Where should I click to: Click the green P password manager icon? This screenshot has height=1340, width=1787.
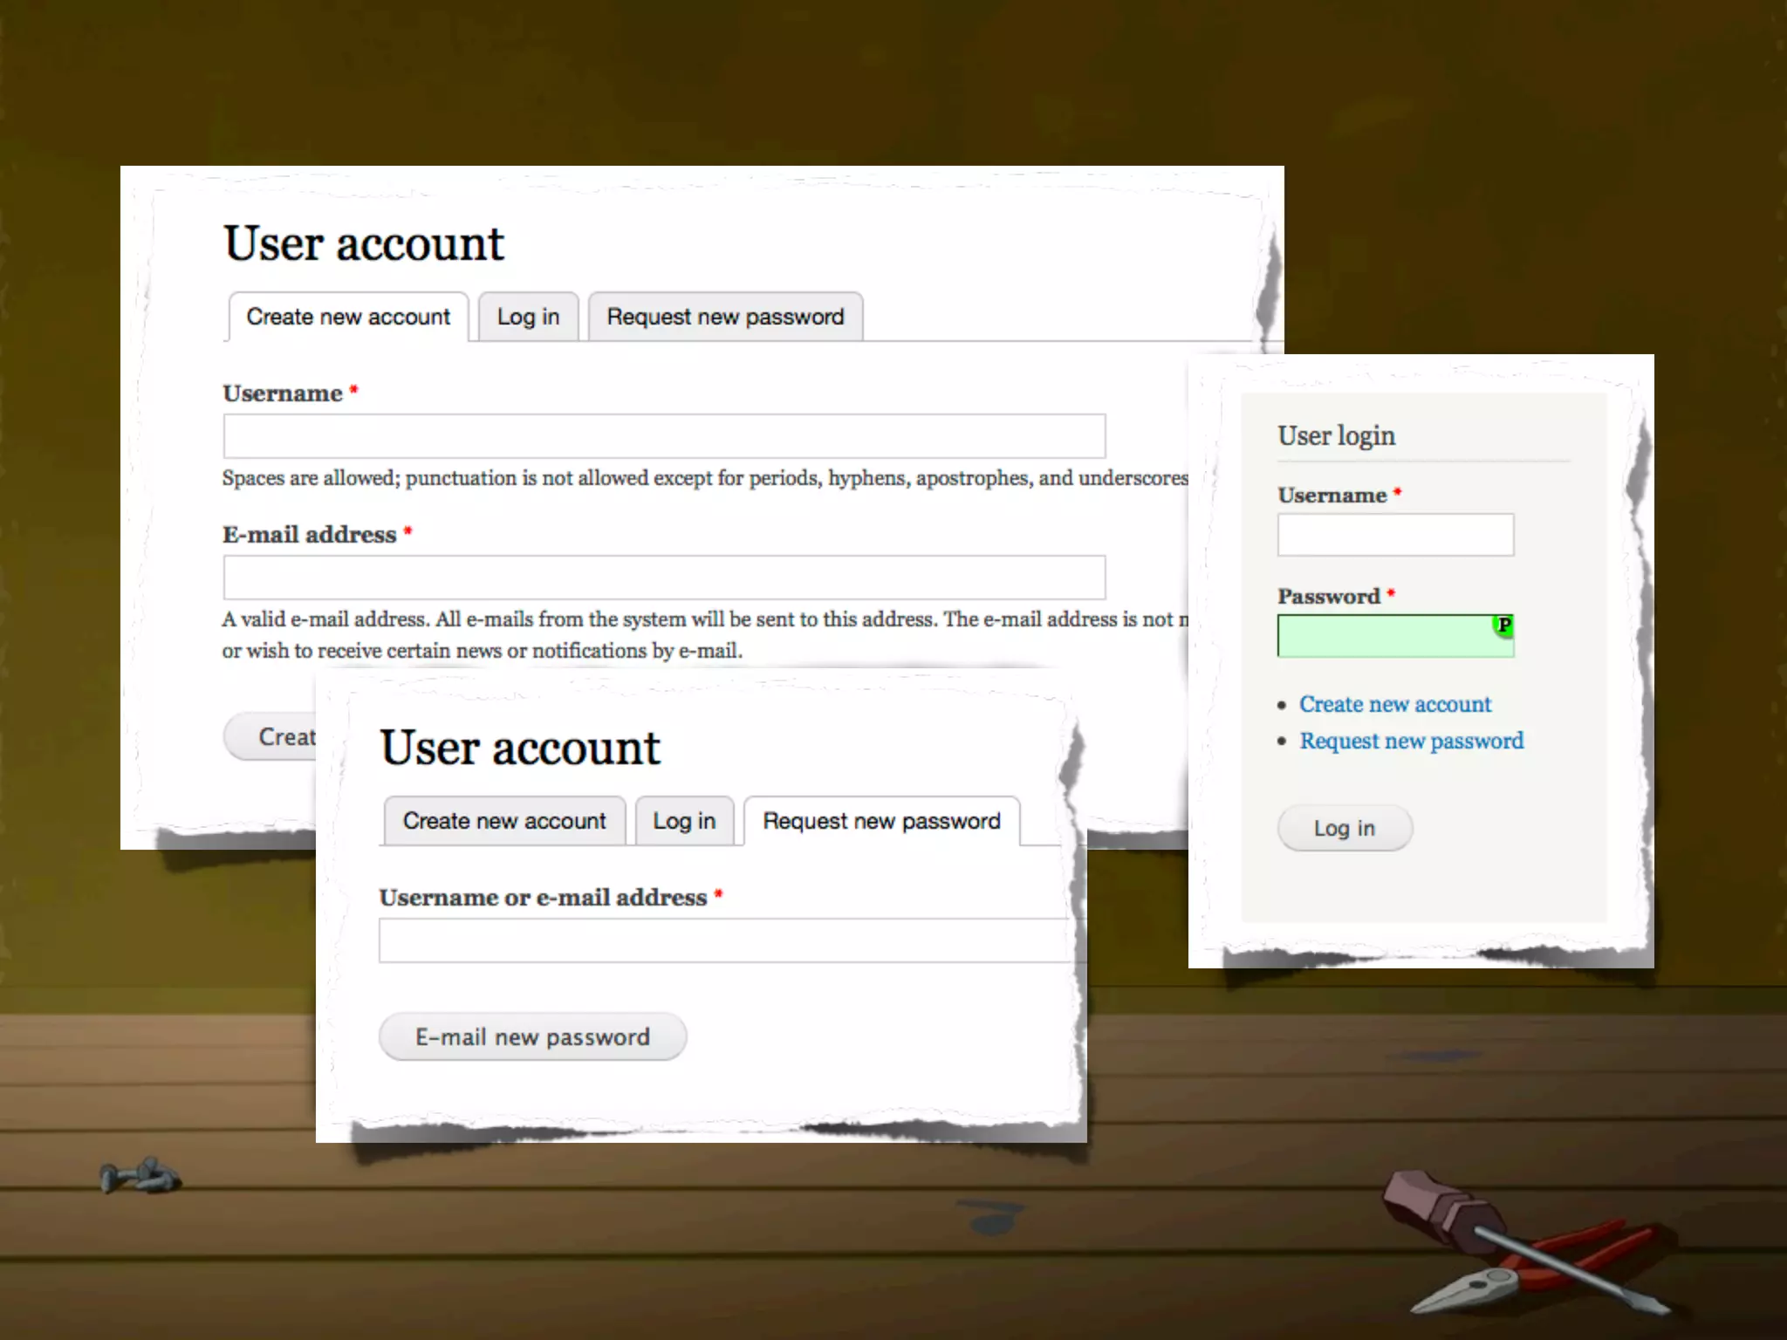[x=1503, y=625]
